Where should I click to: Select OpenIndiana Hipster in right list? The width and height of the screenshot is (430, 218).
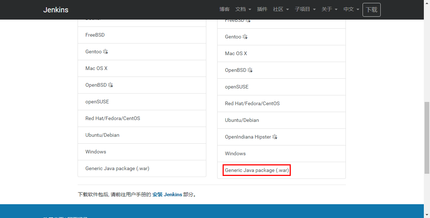click(281, 137)
